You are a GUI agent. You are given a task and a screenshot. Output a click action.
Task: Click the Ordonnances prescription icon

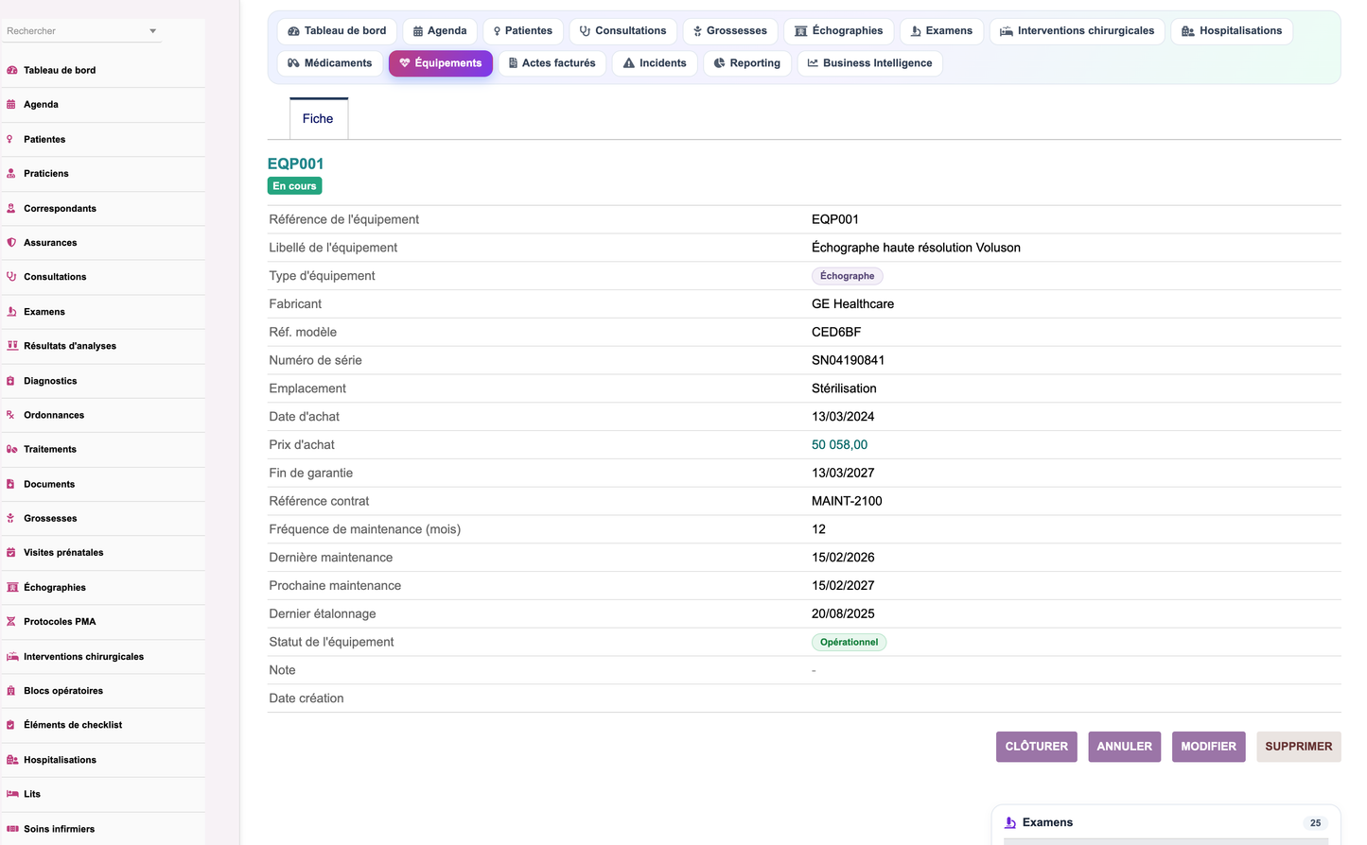tap(11, 415)
